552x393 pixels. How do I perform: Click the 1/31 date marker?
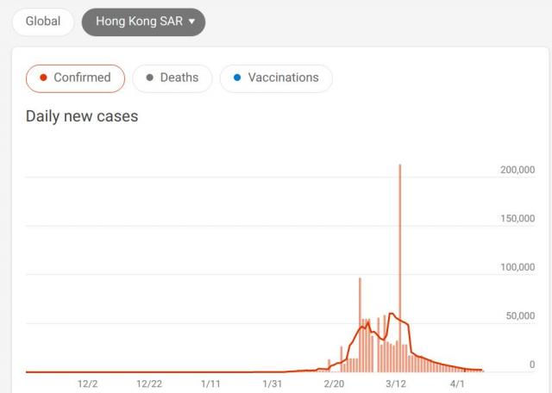pos(273,383)
